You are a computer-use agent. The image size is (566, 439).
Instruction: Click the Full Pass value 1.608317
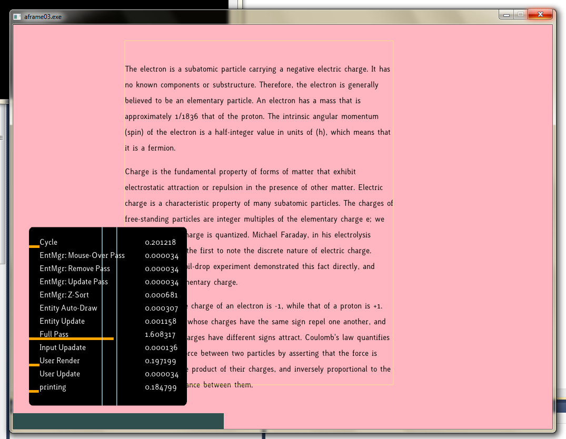click(x=160, y=334)
